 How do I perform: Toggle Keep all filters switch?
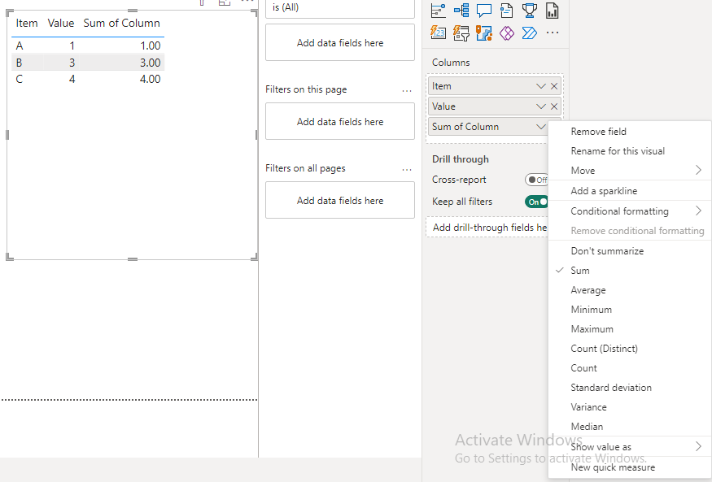pos(536,202)
